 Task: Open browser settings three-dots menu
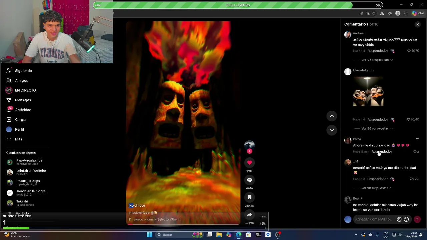pos(406,13)
